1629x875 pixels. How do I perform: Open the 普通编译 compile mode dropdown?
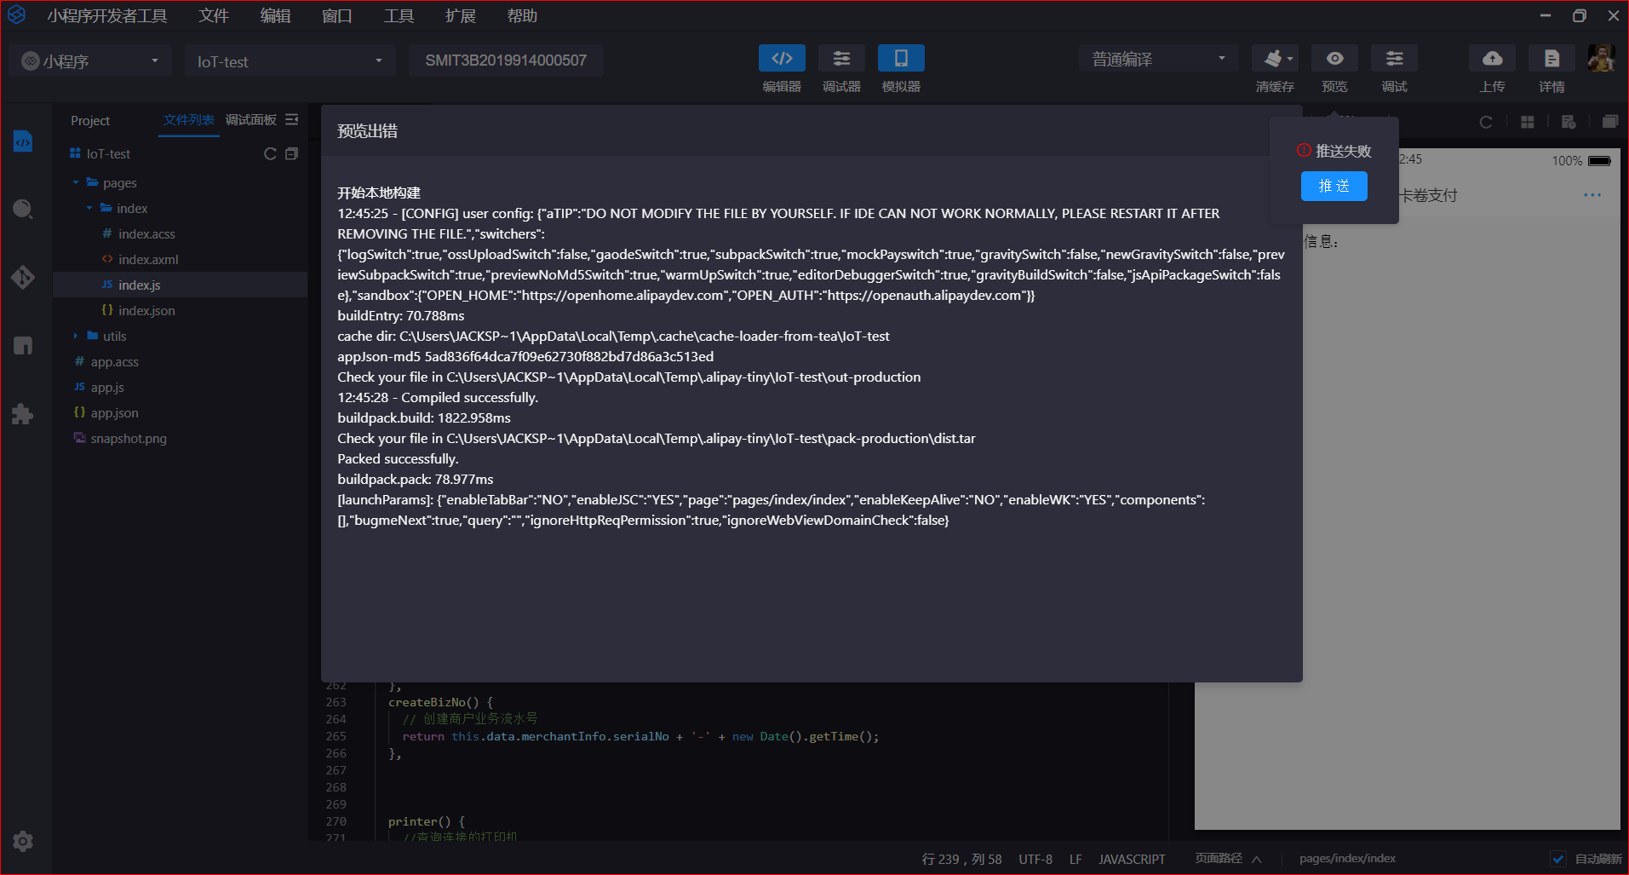[x=1158, y=59]
